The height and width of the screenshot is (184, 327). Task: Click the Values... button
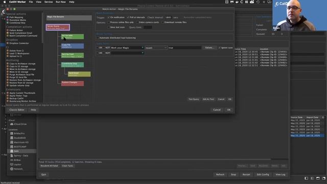(x=209, y=48)
